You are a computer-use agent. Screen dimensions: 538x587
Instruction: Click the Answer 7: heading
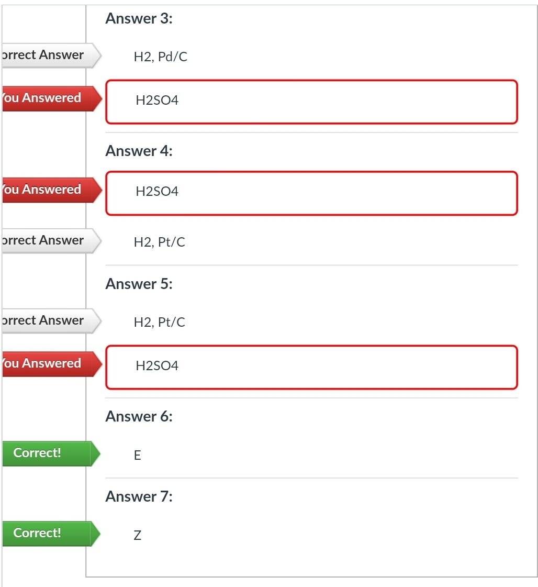click(139, 496)
